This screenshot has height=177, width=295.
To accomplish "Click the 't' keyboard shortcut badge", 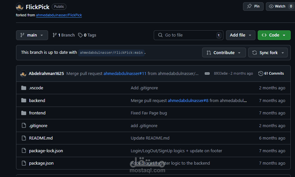I will pos(219,35).
